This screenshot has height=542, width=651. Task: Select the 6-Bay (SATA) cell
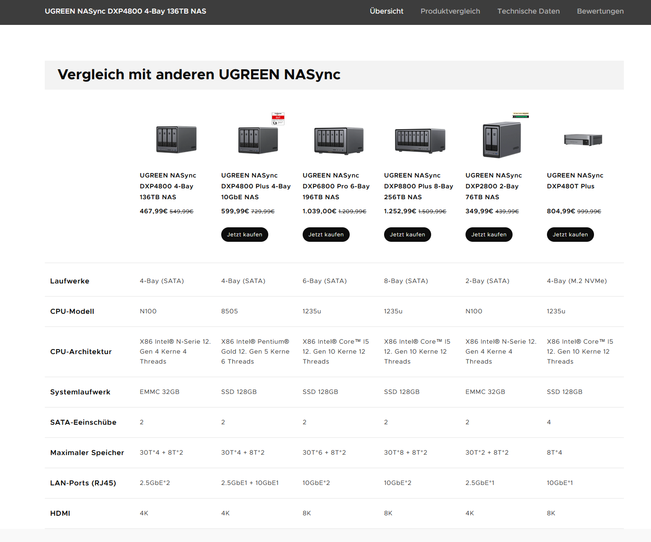pyautogui.click(x=325, y=281)
